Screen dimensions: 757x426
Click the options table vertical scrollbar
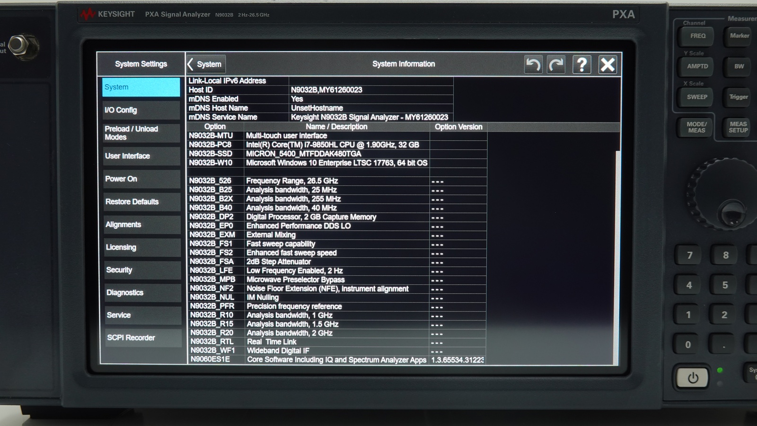coord(617,258)
